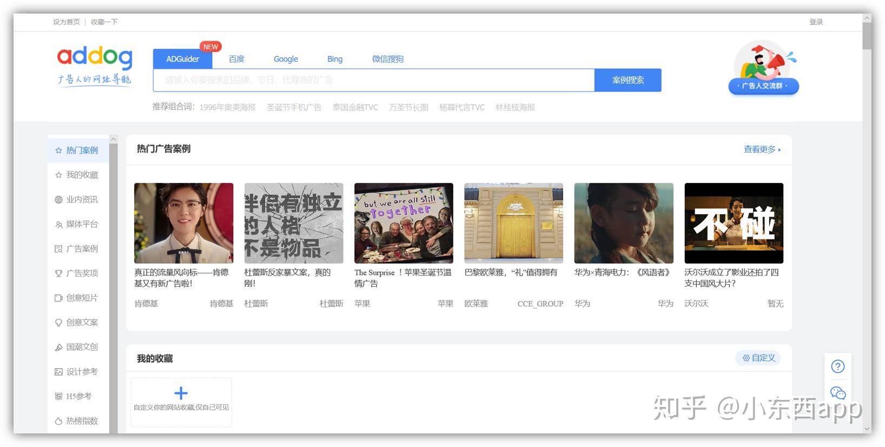Viewport: 885px width, 447px height.
Task: Click the CCE_GROUP agency label
Action: tap(540, 304)
